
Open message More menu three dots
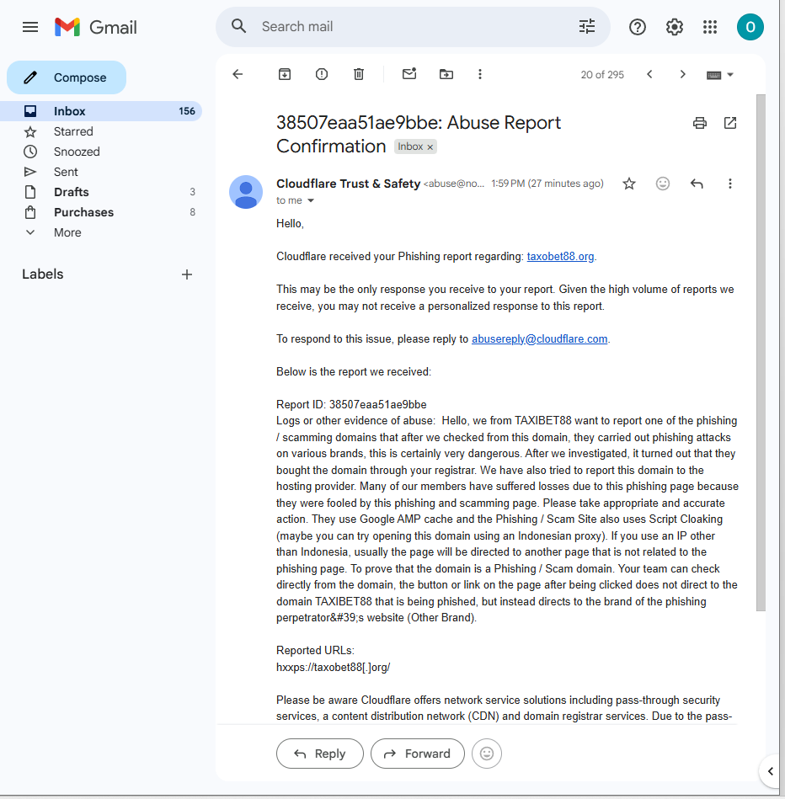tap(730, 184)
